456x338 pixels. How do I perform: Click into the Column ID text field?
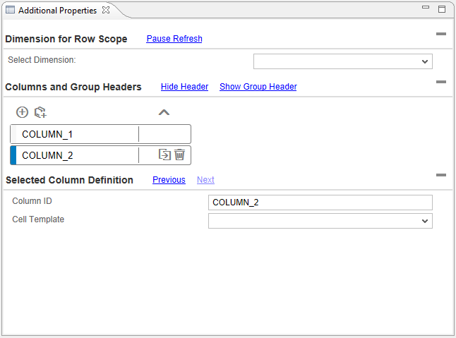click(320, 203)
